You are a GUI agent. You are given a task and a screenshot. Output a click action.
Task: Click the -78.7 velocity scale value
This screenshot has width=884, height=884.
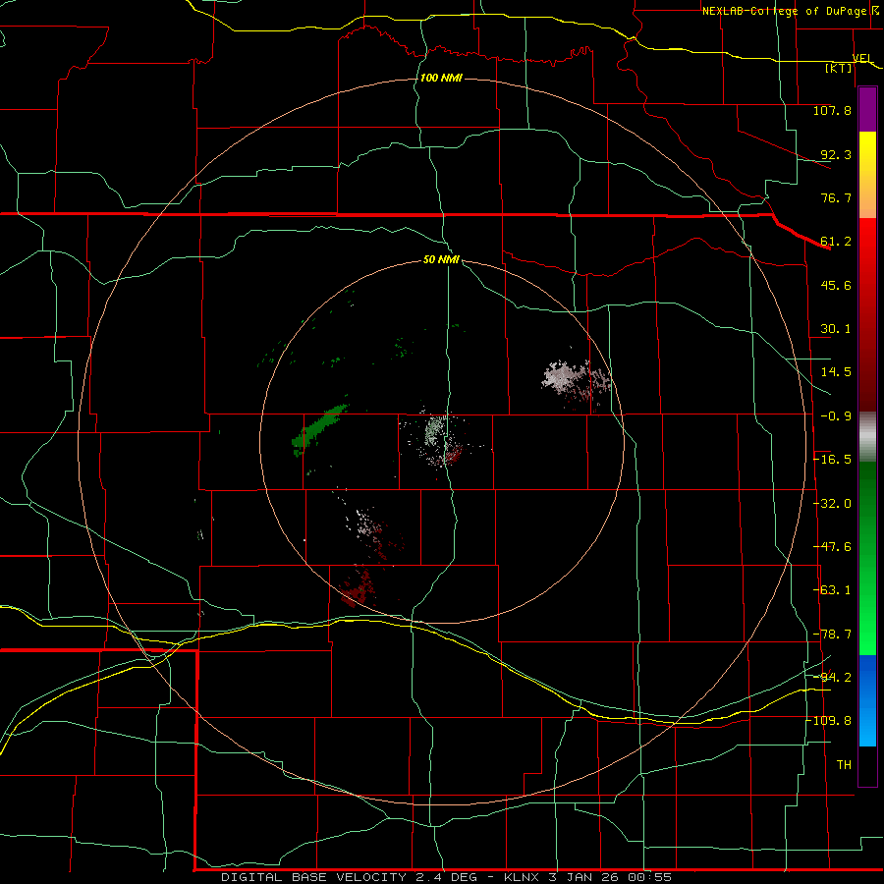[832, 635]
